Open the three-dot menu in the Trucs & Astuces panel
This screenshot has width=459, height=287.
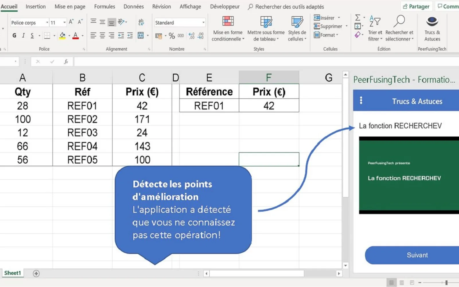(361, 100)
